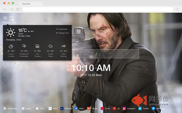Click the search box over the wallpaper
This screenshot has height=113, width=182.
click(x=106, y=54)
